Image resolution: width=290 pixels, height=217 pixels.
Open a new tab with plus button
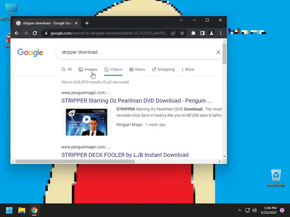(87, 23)
